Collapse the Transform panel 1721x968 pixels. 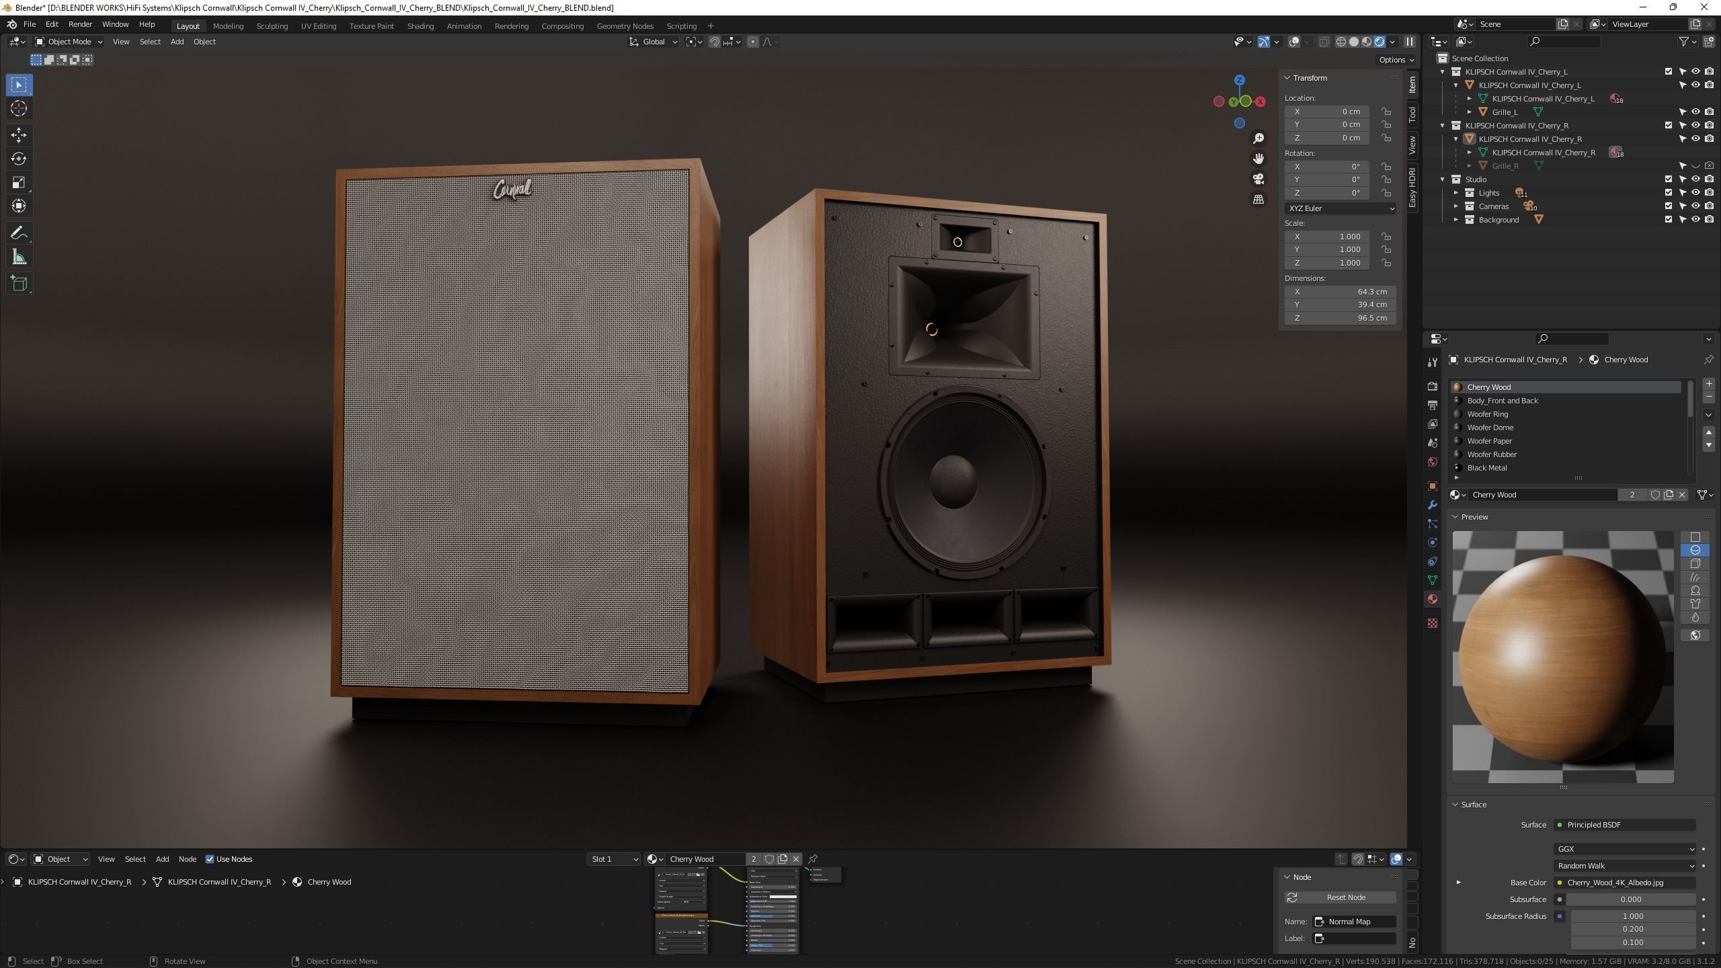point(1287,78)
